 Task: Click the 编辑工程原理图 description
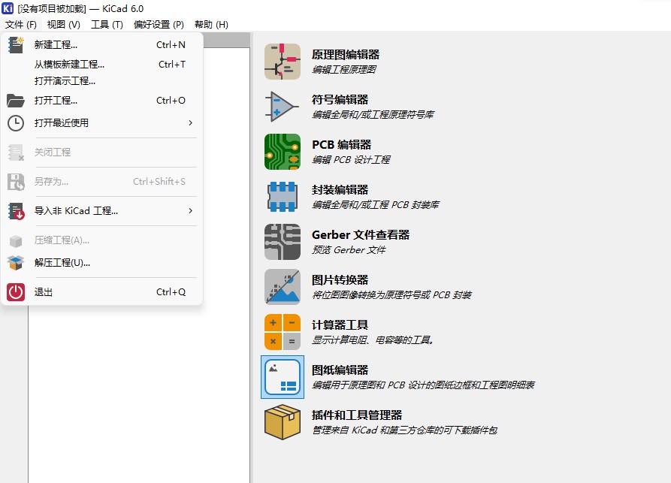(x=344, y=70)
